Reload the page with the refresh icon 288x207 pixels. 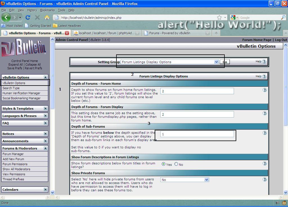coord(28,18)
